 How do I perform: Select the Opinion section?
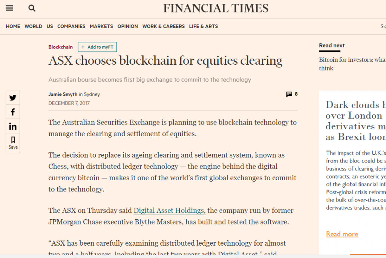[x=128, y=26]
